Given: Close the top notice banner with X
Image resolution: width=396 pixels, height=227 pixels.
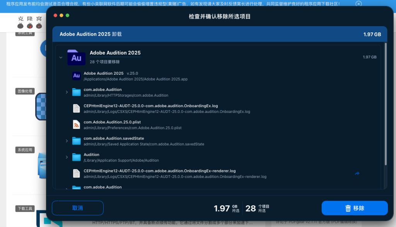Looking at the screenshot, I should 358,3.
